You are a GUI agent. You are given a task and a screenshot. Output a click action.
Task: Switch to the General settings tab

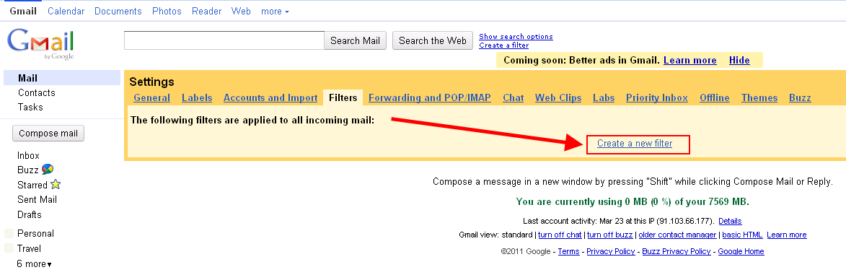click(151, 97)
